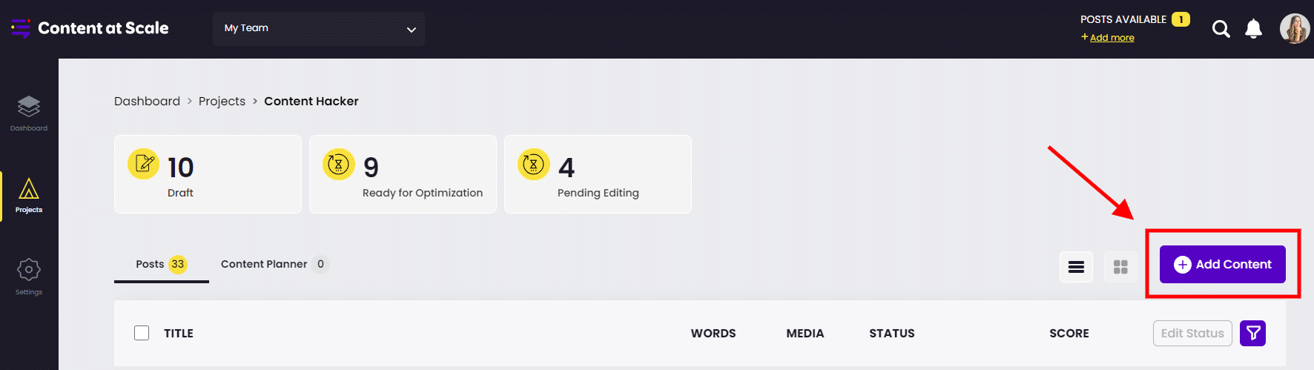
Task: Click the Edit Status button
Action: pos(1192,334)
